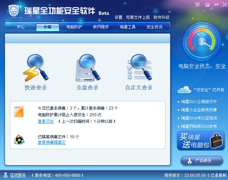The height and width of the screenshot is (180, 228).
Task: Click the cloud security cloud icon
Action: tap(184, 90)
